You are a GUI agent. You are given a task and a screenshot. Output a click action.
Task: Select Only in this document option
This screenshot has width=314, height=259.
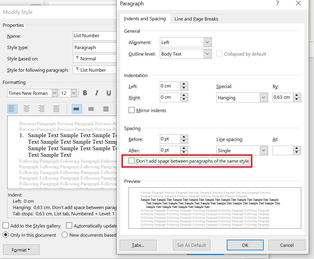6,235
